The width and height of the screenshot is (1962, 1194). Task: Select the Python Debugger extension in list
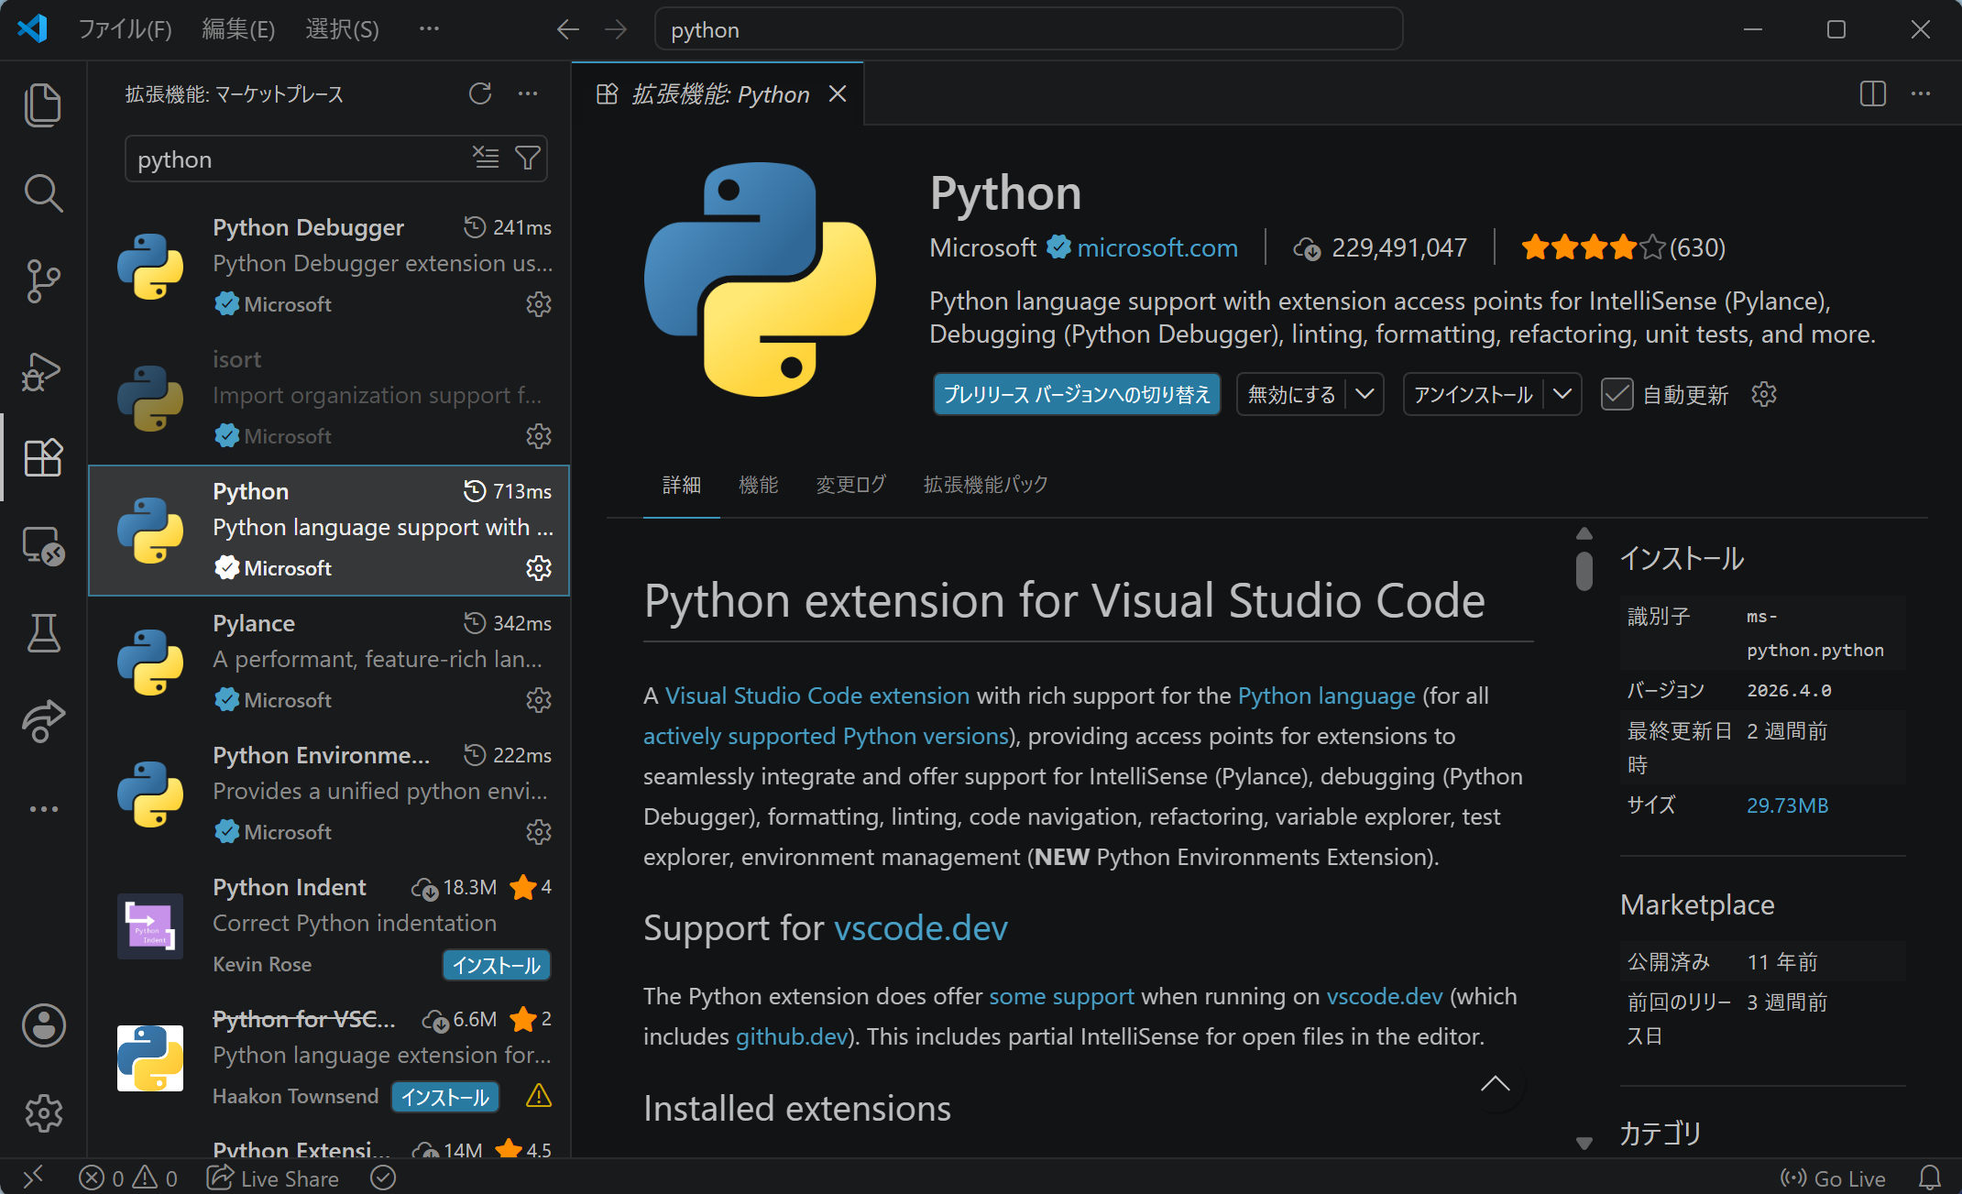(x=329, y=266)
